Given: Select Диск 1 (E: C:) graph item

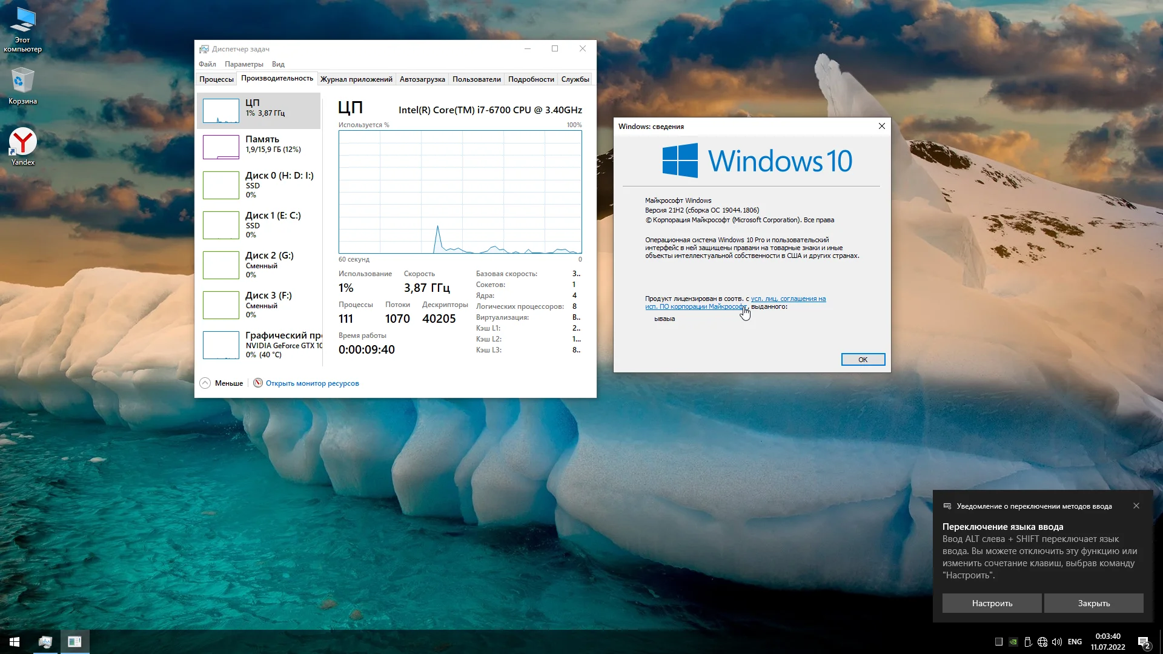Looking at the screenshot, I should (259, 225).
